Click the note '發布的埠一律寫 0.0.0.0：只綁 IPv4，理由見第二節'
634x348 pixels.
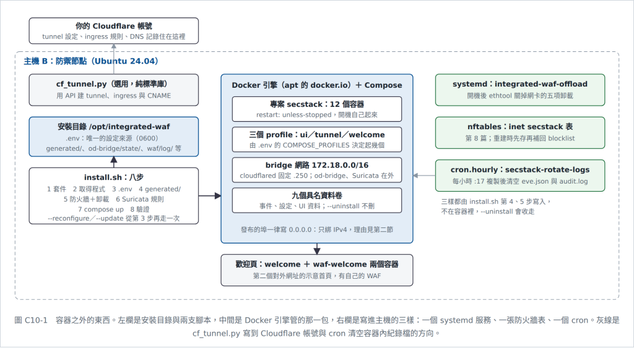[x=317, y=230]
